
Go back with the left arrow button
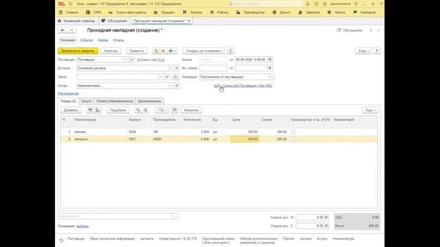63,30
